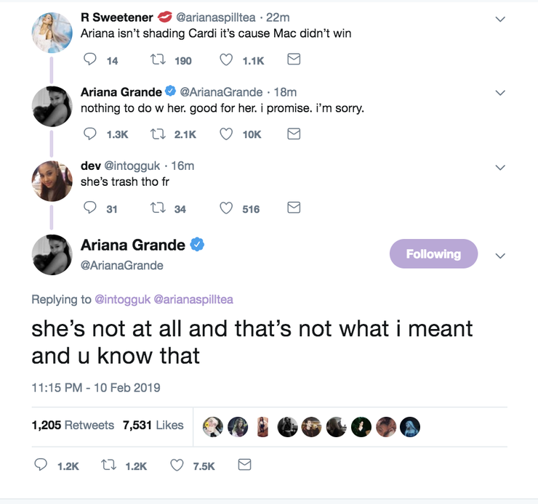Open the 11:15 PM - 10 Feb 2019 timestamp

click(95, 387)
